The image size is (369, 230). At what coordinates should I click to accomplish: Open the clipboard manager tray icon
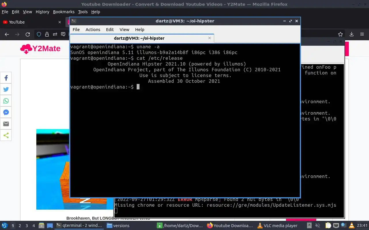pyautogui.click(x=329, y=225)
